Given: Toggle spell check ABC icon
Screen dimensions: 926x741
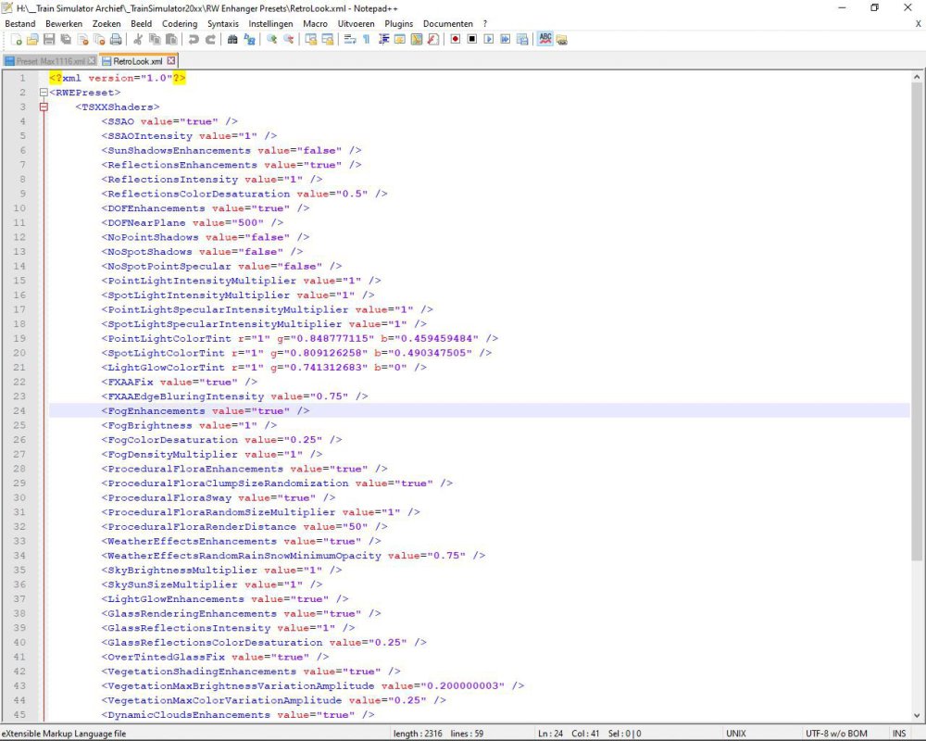Looking at the screenshot, I should [x=544, y=40].
